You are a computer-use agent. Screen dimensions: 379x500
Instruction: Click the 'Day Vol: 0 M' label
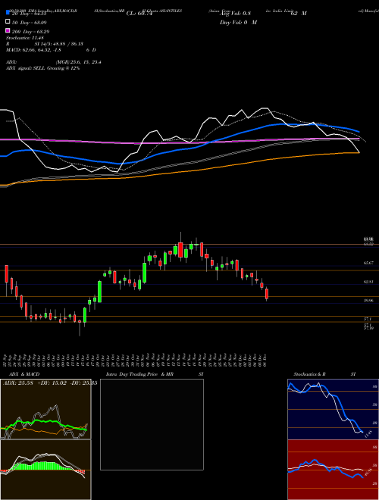pos(238,22)
